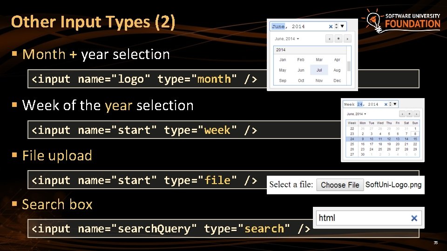Select week number 25 row label

(352, 144)
